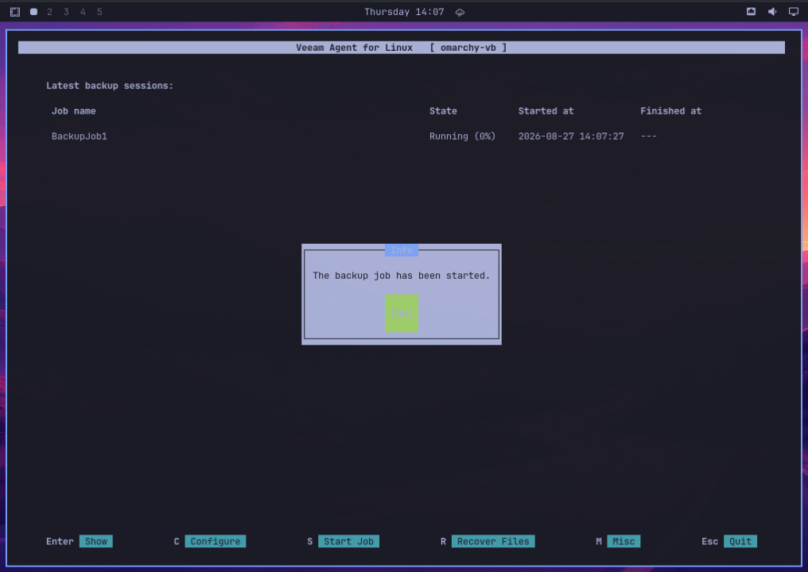Switch to workspace 2

tap(49, 12)
